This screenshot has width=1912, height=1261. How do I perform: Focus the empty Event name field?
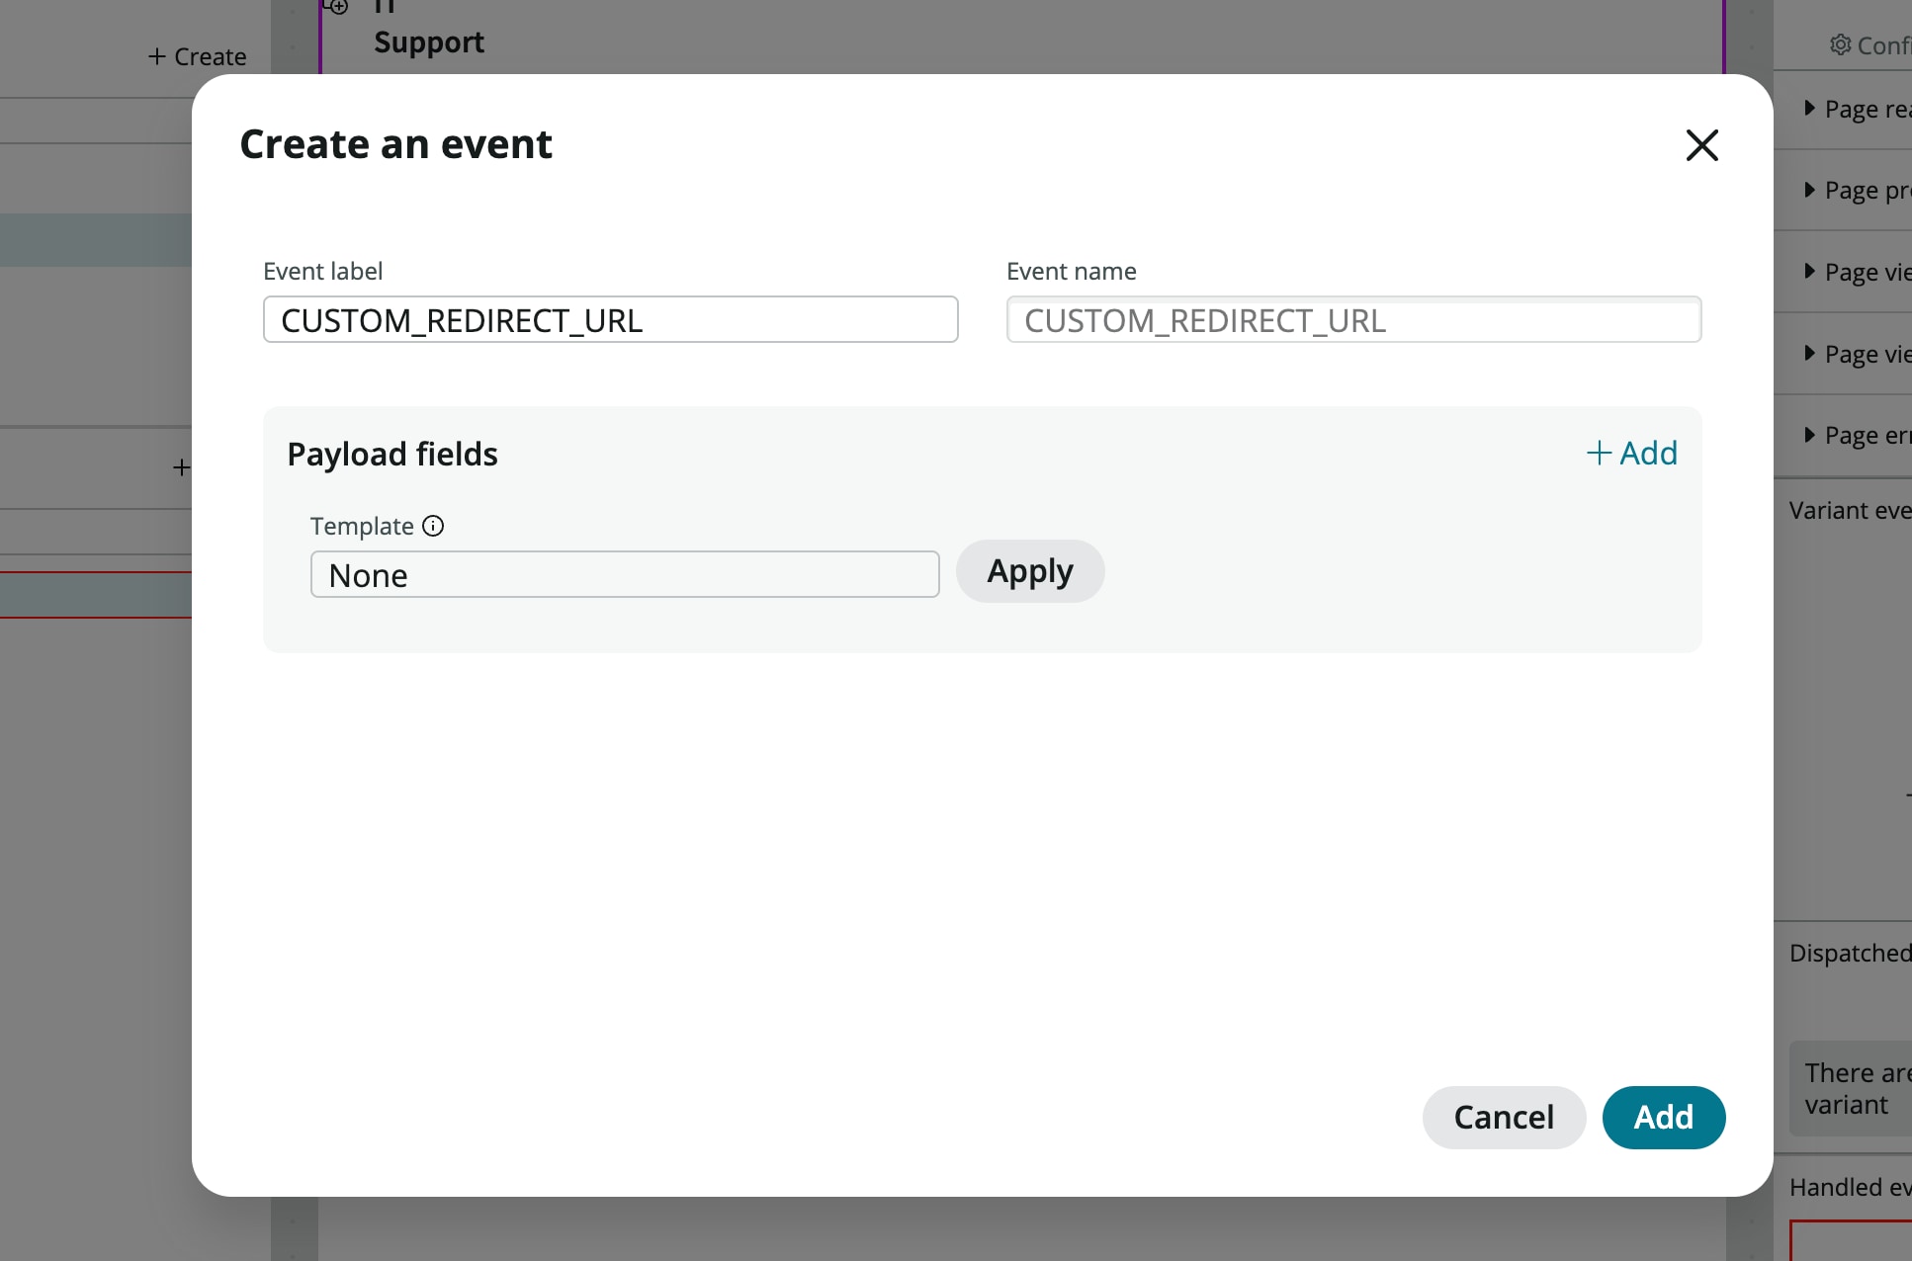tap(1352, 319)
